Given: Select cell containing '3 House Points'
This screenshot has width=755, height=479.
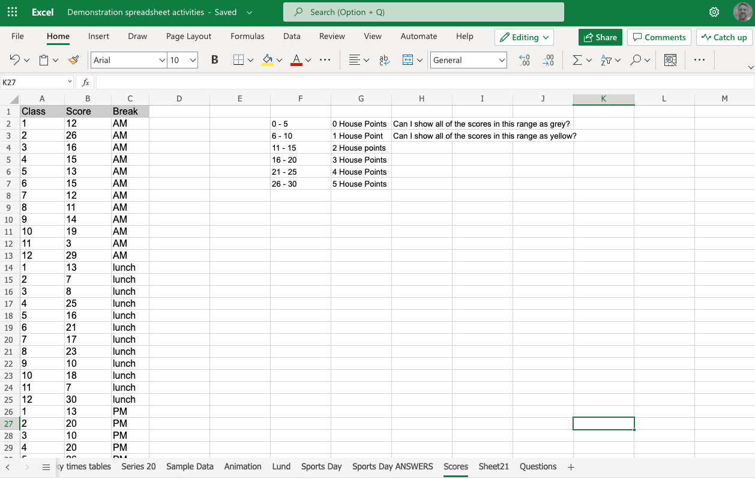Looking at the screenshot, I should [361, 160].
